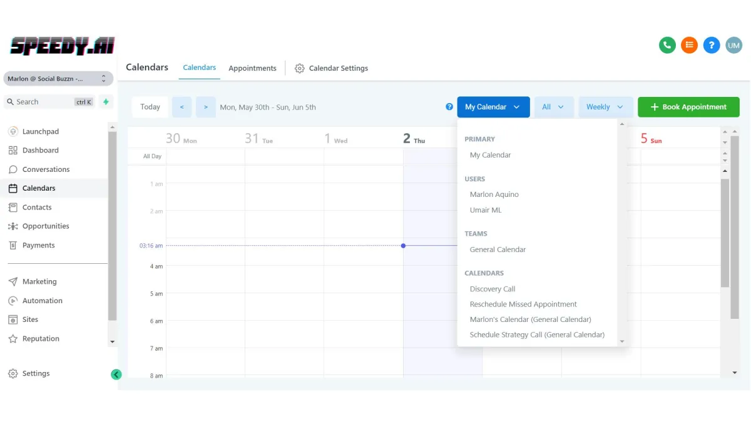Click the Launchpad icon in sidebar
The image size is (751, 422).
pos(13,131)
